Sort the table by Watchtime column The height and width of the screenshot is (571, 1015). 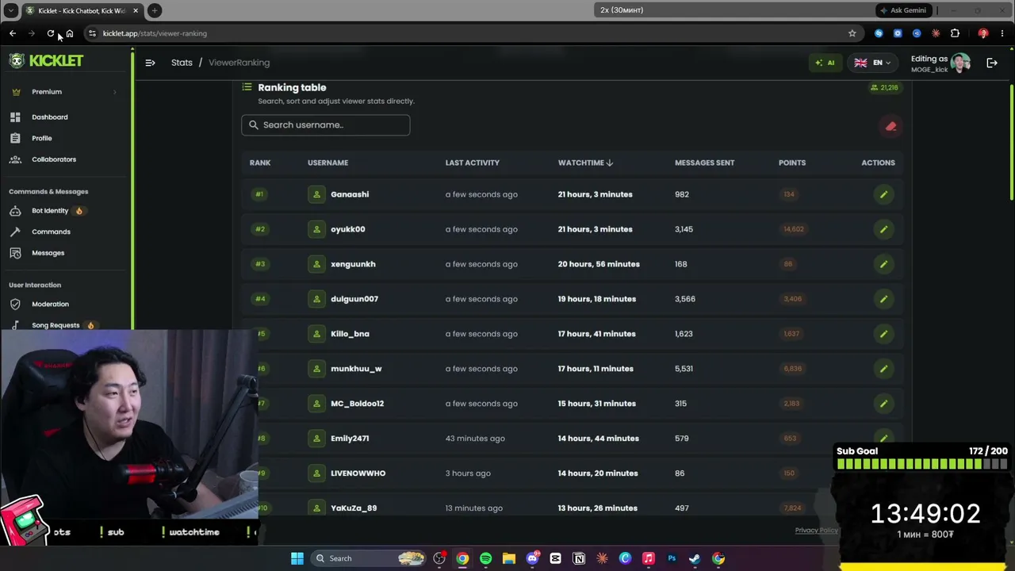(x=585, y=163)
